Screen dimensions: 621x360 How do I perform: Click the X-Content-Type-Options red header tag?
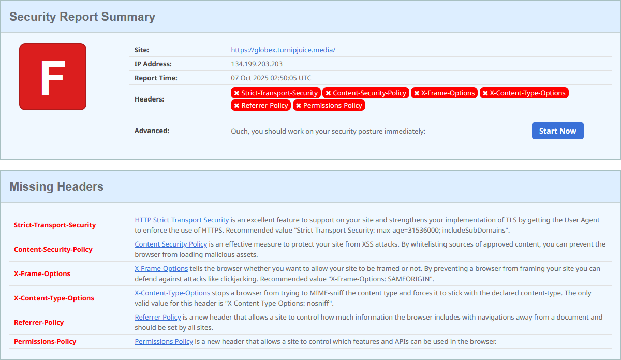[x=524, y=93]
